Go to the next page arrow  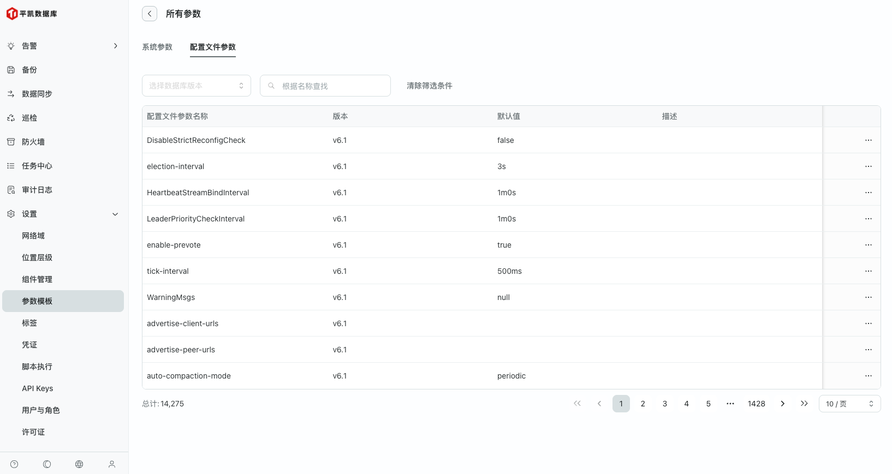coord(782,404)
